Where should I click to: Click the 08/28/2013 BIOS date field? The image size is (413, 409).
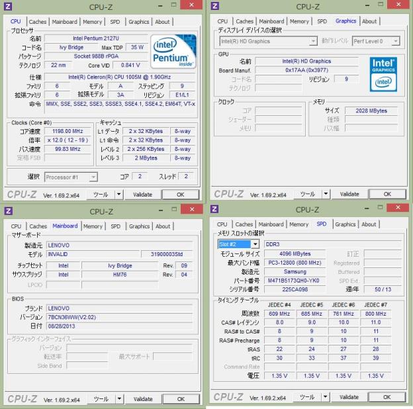point(119,326)
